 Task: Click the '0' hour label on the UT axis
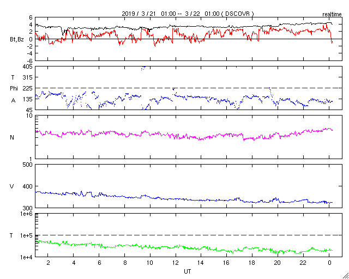coord(329,263)
